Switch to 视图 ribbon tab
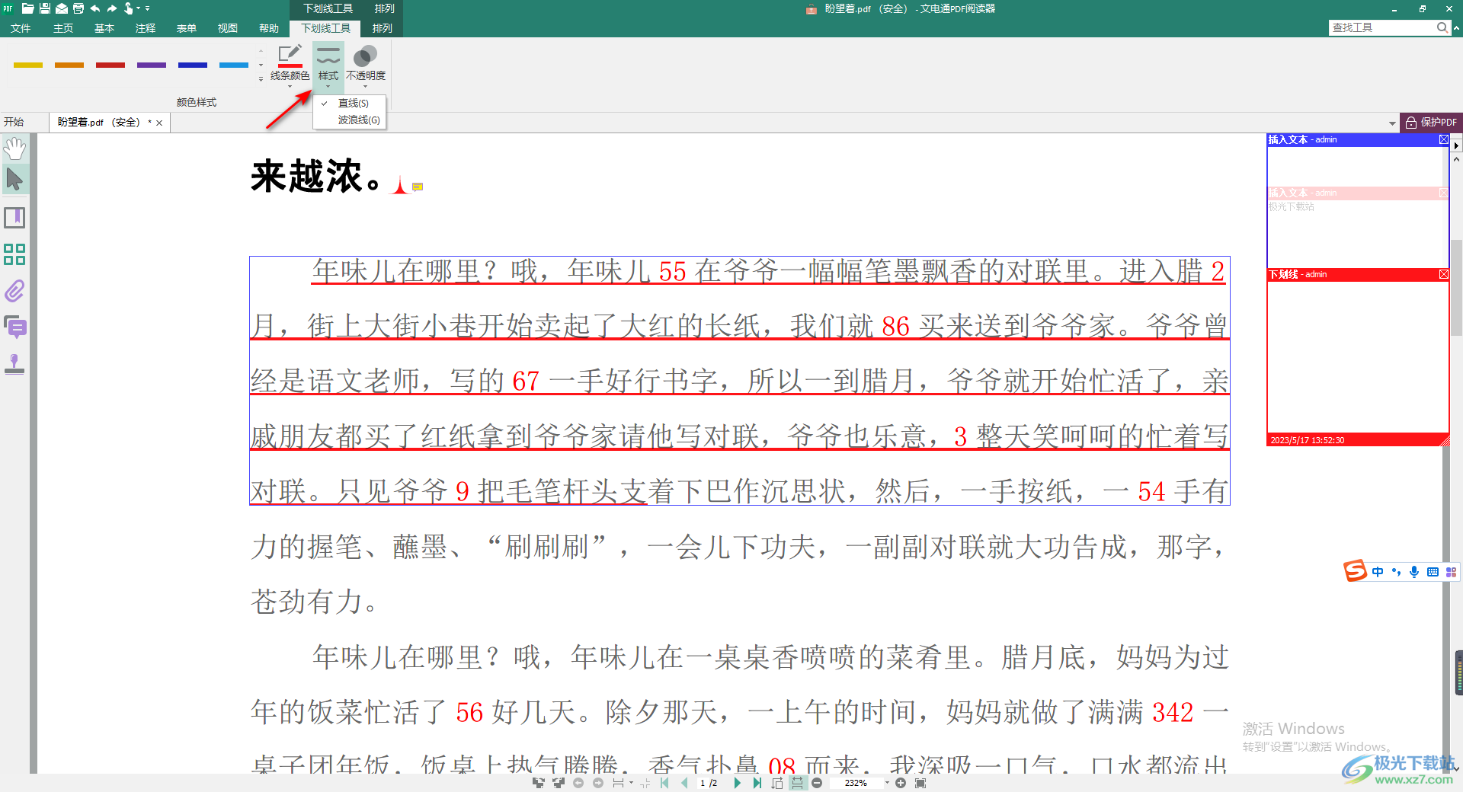 pos(228,28)
